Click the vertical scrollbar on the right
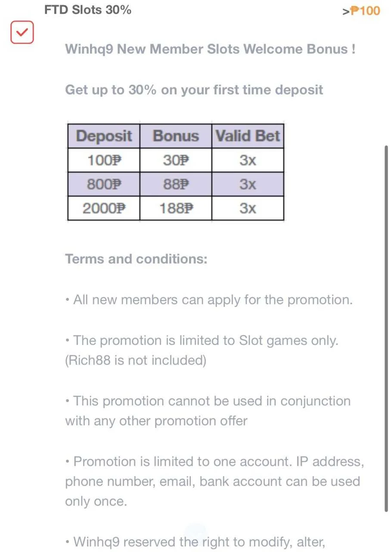The image size is (391, 552). point(386,329)
